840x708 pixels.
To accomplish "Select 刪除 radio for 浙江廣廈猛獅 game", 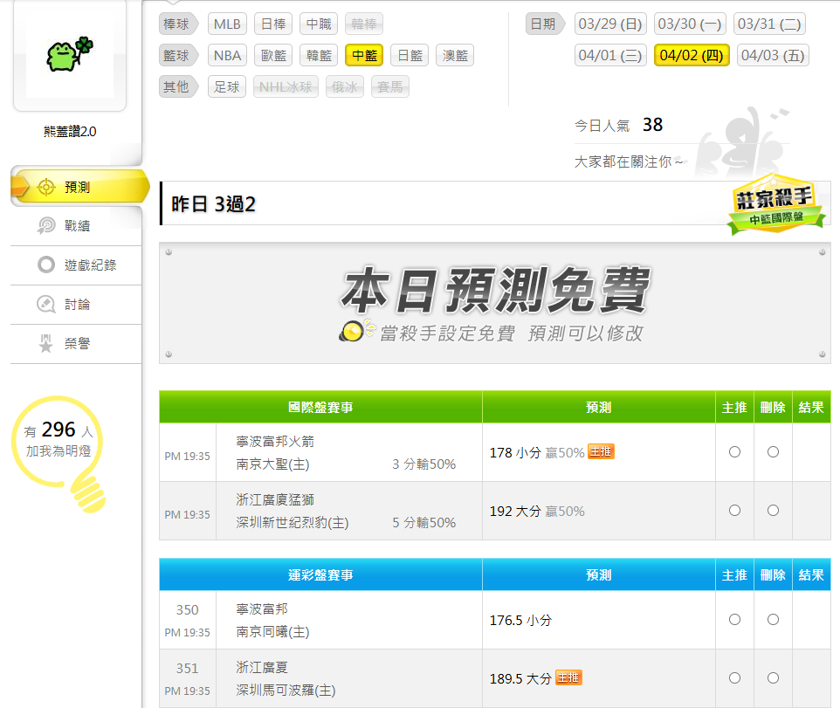I will [x=773, y=510].
